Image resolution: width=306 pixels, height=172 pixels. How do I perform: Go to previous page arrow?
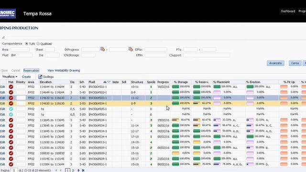[x=61, y=170]
